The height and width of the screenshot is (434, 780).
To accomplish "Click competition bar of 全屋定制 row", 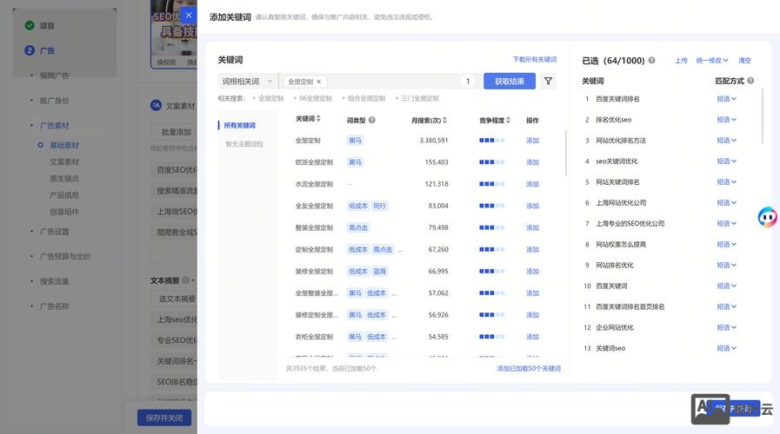I will [491, 141].
